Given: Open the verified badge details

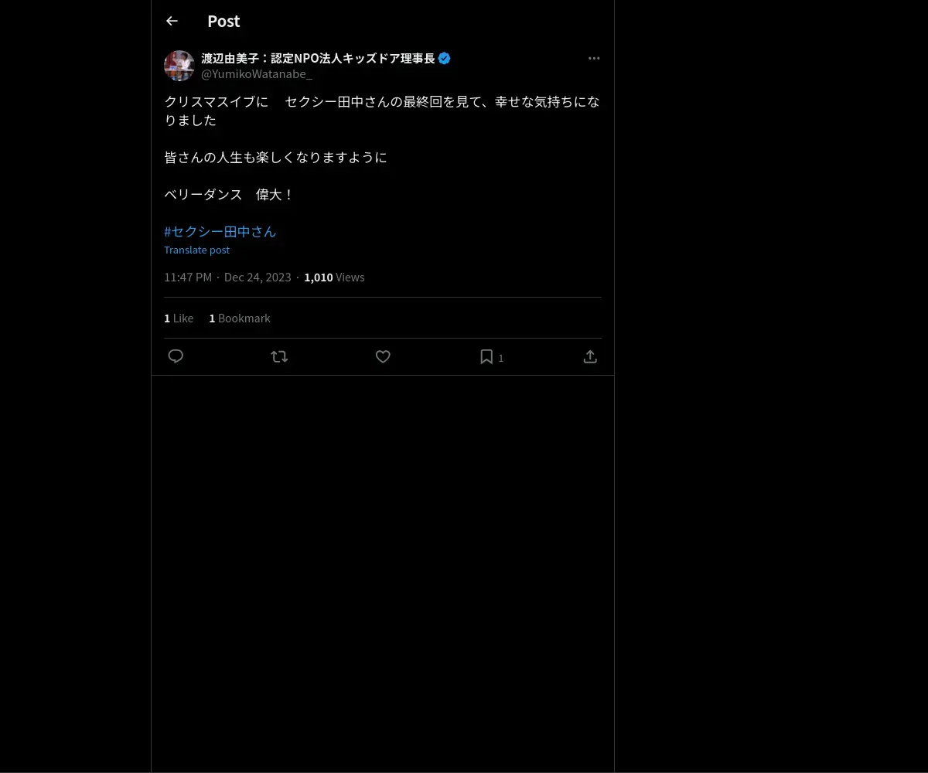Looking at the screenshot, I should (x=445, y=58).
